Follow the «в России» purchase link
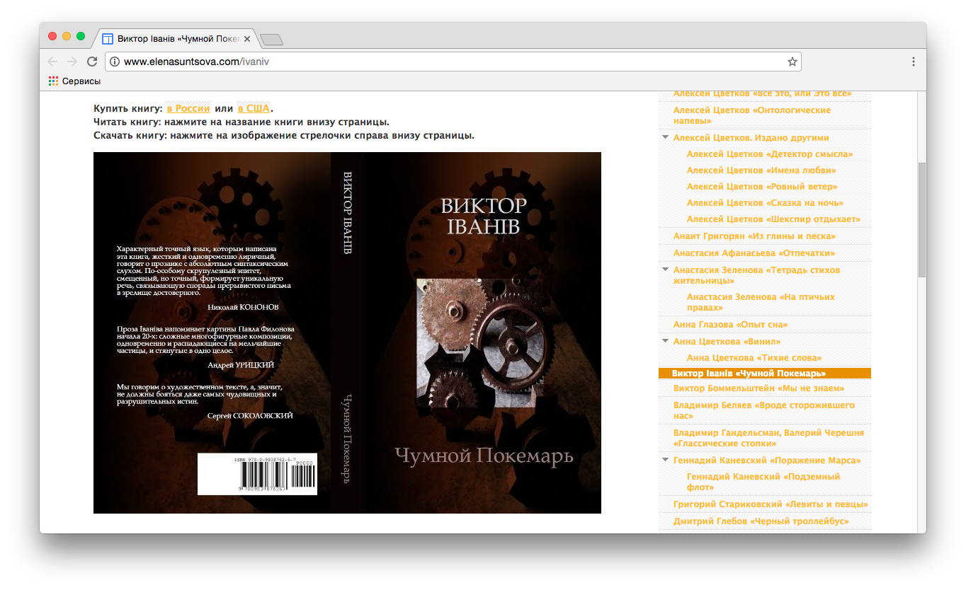966x590 pixels. (188, 108)
